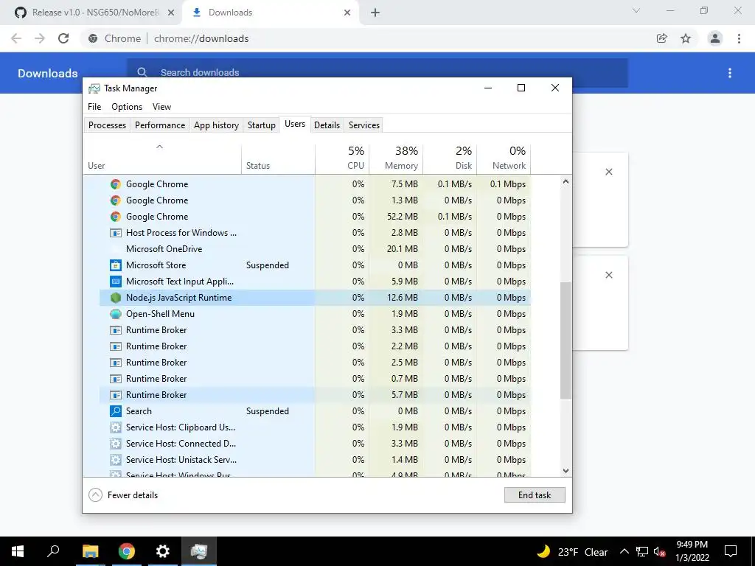Remove the upper download card
The image size is (755, 566).
coord(608,172)
